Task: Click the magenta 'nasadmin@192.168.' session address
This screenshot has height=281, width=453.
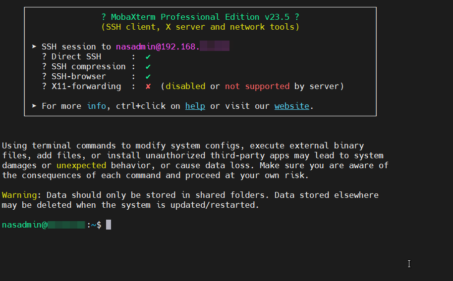Action: tap(158, 47)
